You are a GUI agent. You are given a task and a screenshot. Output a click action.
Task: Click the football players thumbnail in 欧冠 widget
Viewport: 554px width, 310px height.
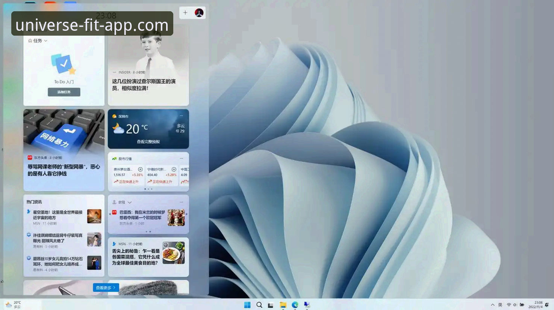pyautogui.click(x=176, y=217)
